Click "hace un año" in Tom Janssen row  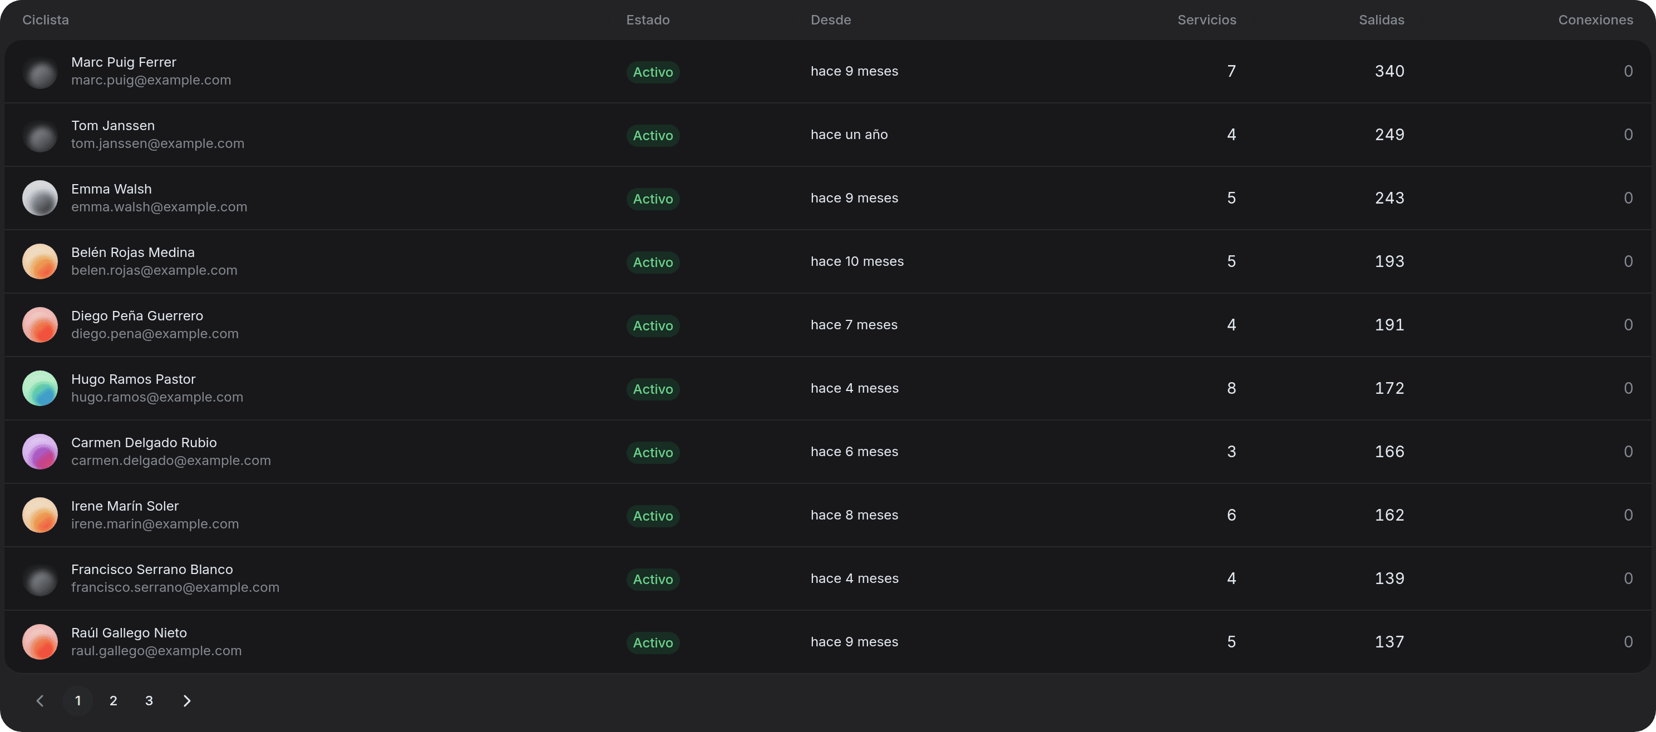pos(849,135)
